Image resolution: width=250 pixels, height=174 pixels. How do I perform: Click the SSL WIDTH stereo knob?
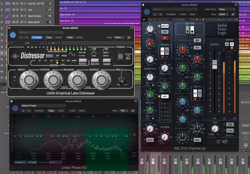coord(215,129)
